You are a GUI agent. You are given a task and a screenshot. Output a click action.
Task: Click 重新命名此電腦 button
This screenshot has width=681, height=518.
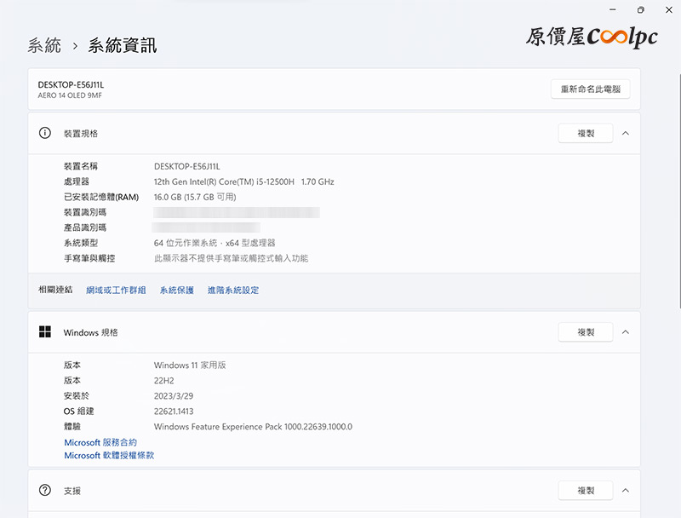click(x=590, y=89)
